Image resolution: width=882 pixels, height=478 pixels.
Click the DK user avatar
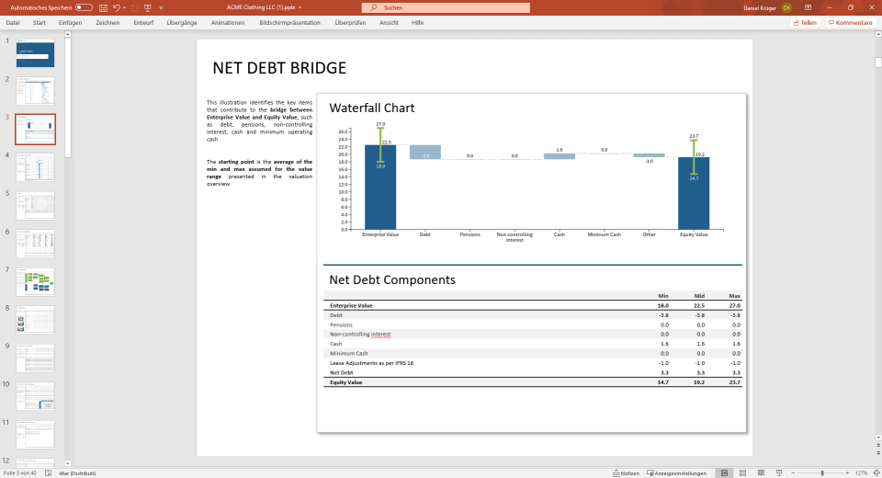tap(786, 8)
